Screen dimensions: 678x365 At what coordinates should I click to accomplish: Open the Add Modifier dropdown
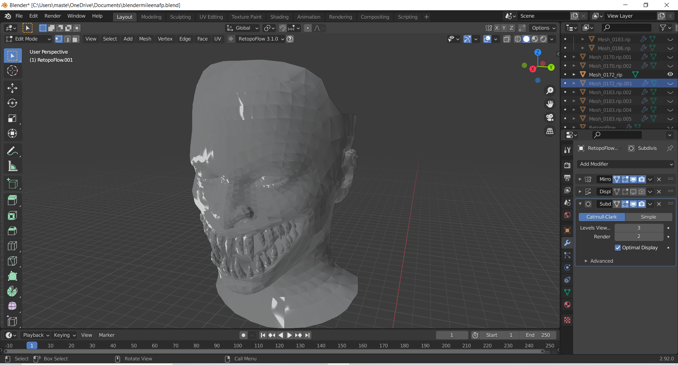click(x=626, y=164)
